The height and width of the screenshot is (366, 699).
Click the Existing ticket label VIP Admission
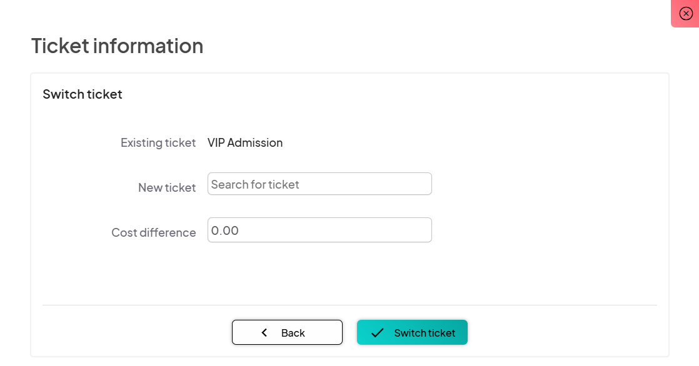coord(245,142)
